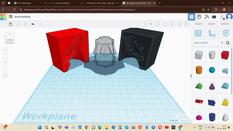The height and width of the screenshot is (131, 233).
Task: Toggle the show all lightbulb icon
Action: (x=146, y=24)
